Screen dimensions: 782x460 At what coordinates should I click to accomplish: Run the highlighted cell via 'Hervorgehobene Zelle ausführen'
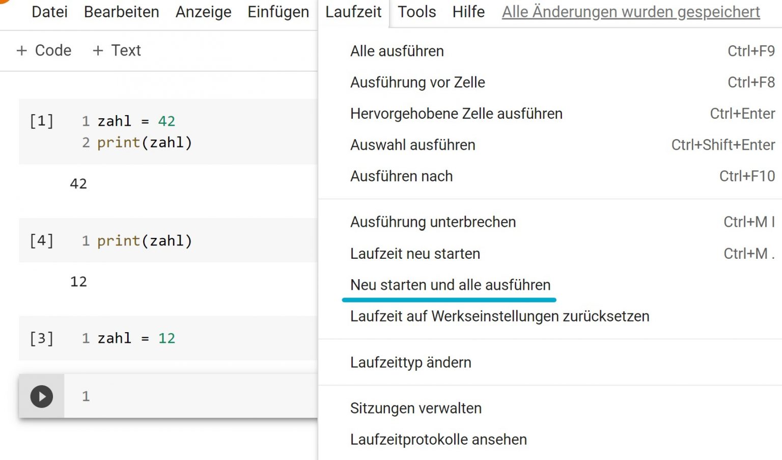click(456, 114)
